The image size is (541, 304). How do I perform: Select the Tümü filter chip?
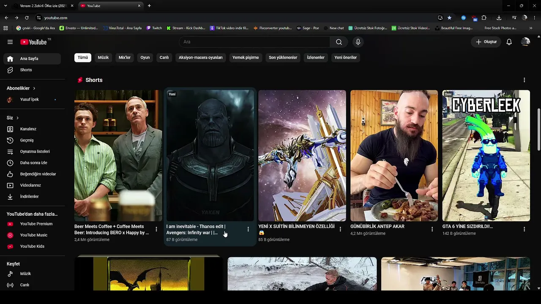[x=83, y=57]
